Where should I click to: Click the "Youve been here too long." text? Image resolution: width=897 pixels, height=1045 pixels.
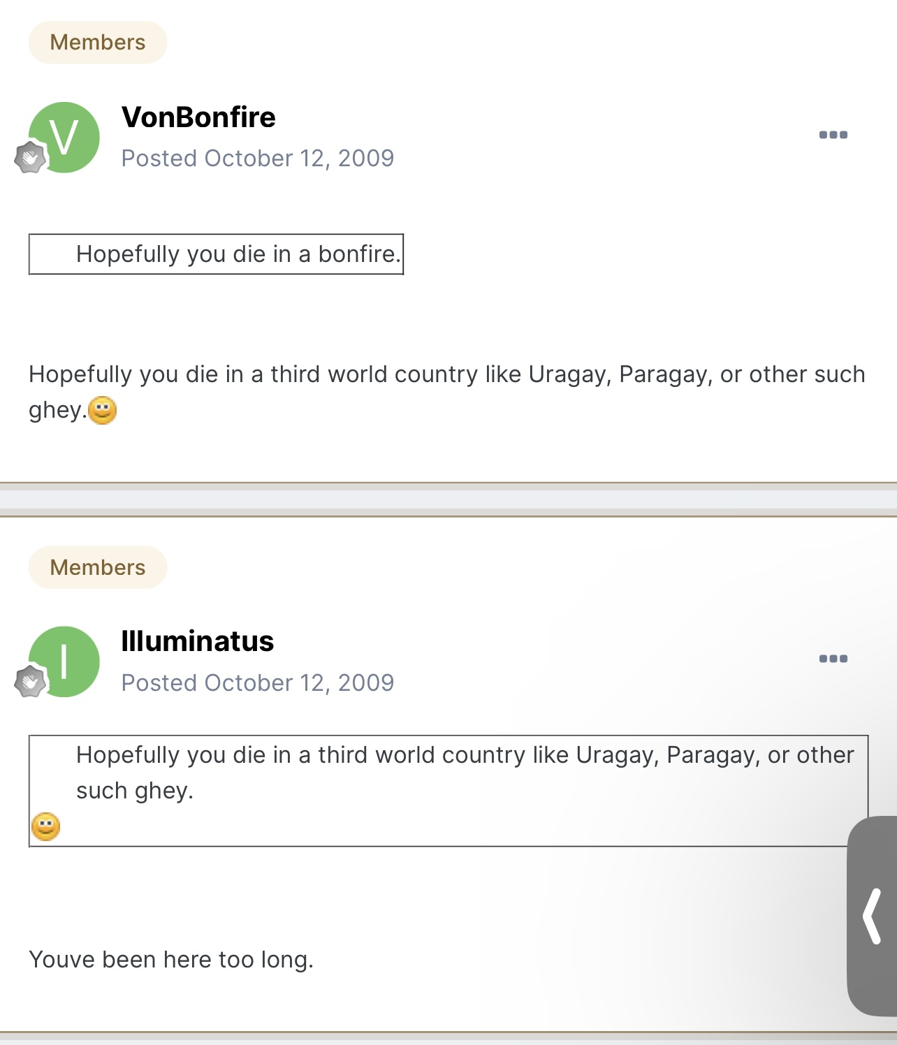171,960
